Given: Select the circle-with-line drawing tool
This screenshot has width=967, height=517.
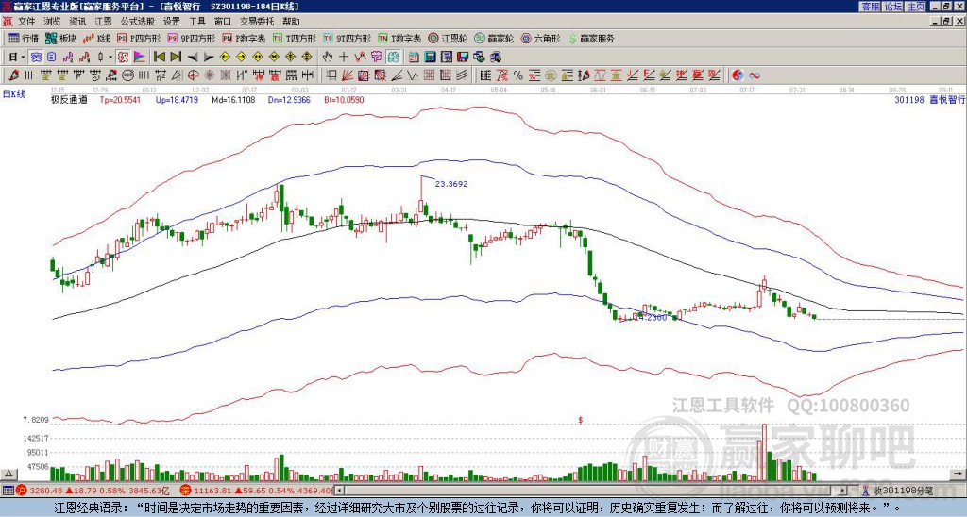Looking at the screenshot, I should [x=127, y=75].
